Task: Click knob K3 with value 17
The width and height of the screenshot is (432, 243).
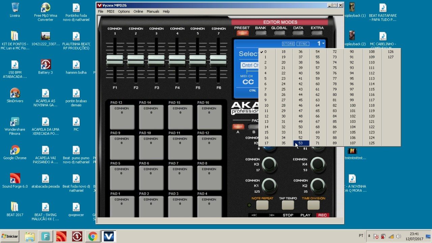Action: click(269, 164)
